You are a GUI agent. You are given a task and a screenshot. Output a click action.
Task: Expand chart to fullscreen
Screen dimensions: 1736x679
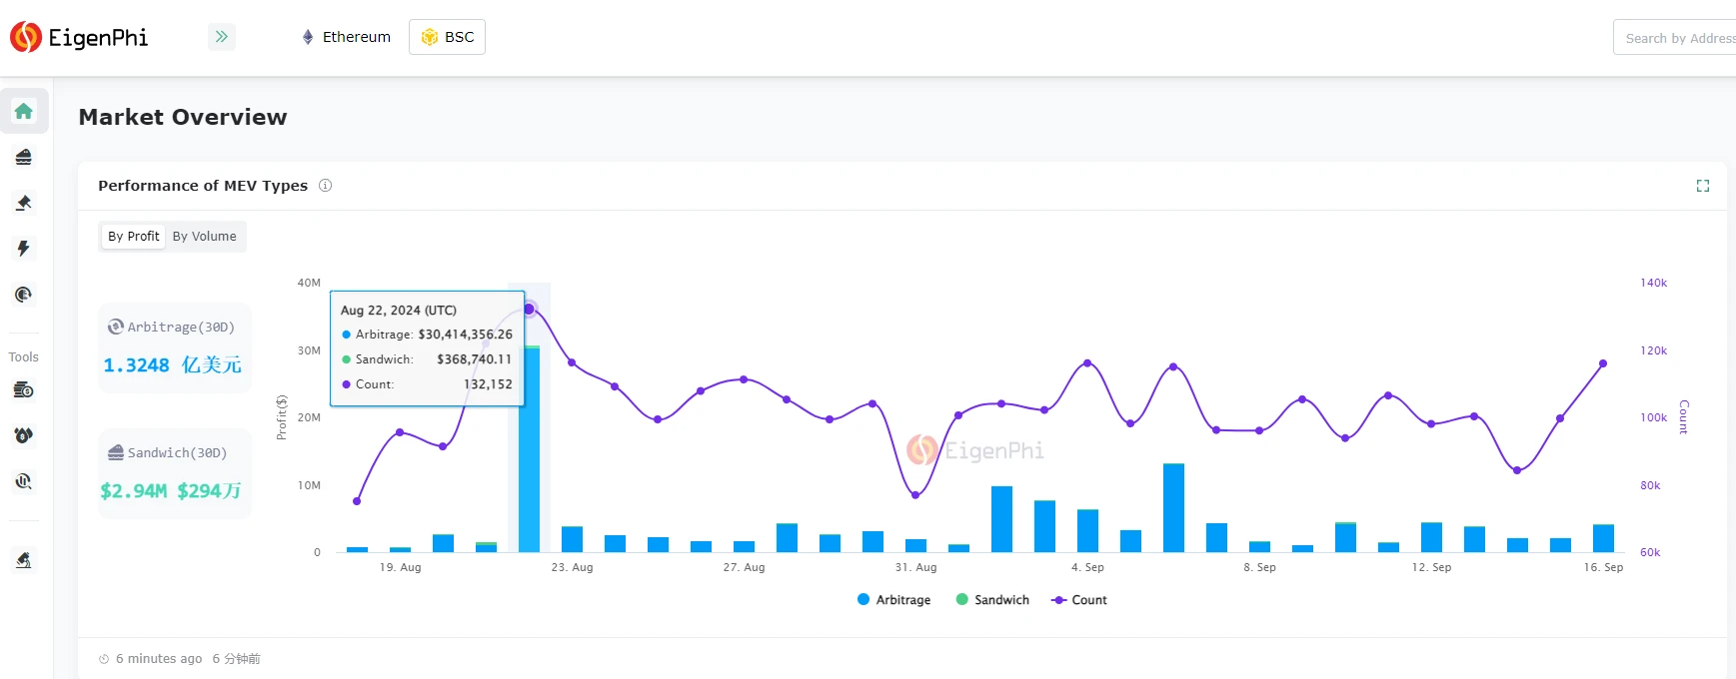1703,186
